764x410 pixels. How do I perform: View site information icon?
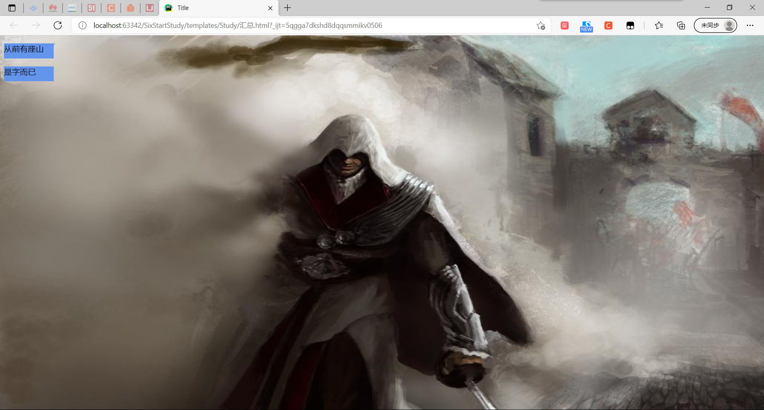(x=82, y=25)
